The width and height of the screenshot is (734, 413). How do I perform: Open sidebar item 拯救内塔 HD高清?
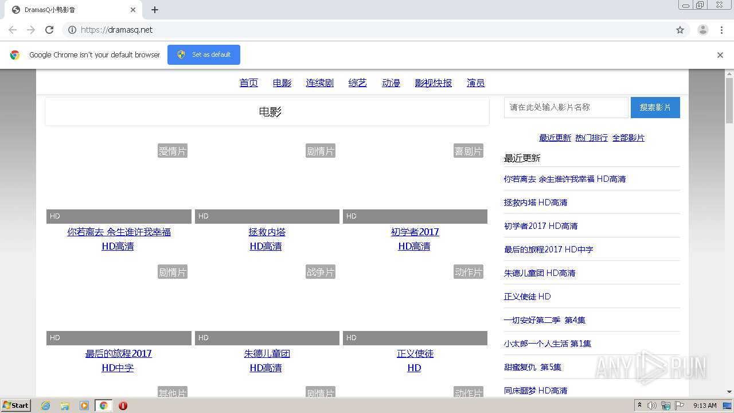coord(536,202)
